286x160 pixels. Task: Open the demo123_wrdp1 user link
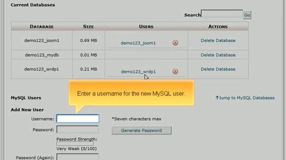click(x=138, y=72)
